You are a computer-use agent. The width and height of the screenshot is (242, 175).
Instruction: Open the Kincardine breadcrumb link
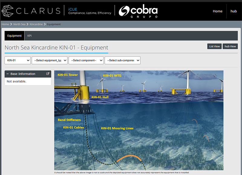pos(36,24)
